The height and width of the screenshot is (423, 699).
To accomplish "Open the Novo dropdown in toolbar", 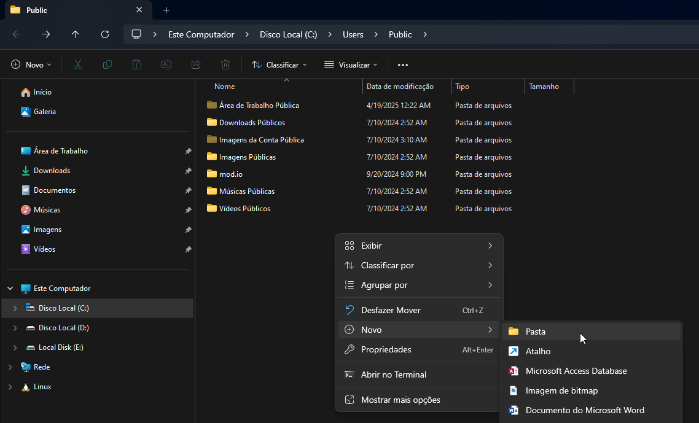I will point(32,64).
